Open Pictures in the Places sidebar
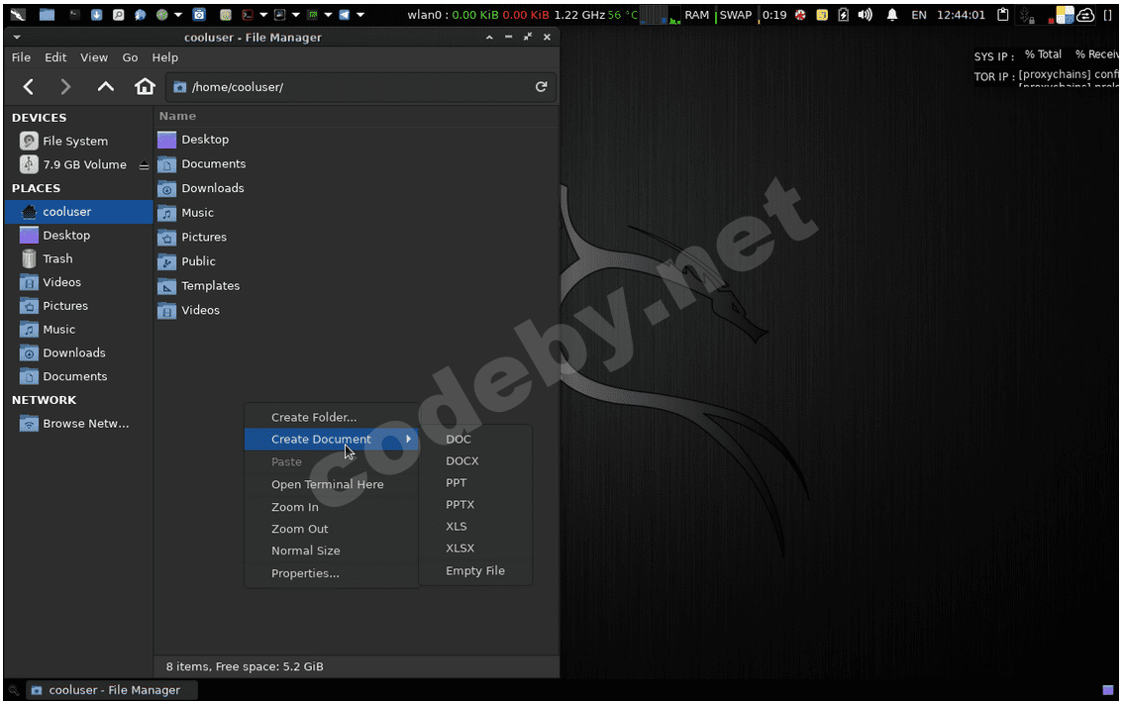Viewport: 1122px width, 703px height. coord(78,306)
